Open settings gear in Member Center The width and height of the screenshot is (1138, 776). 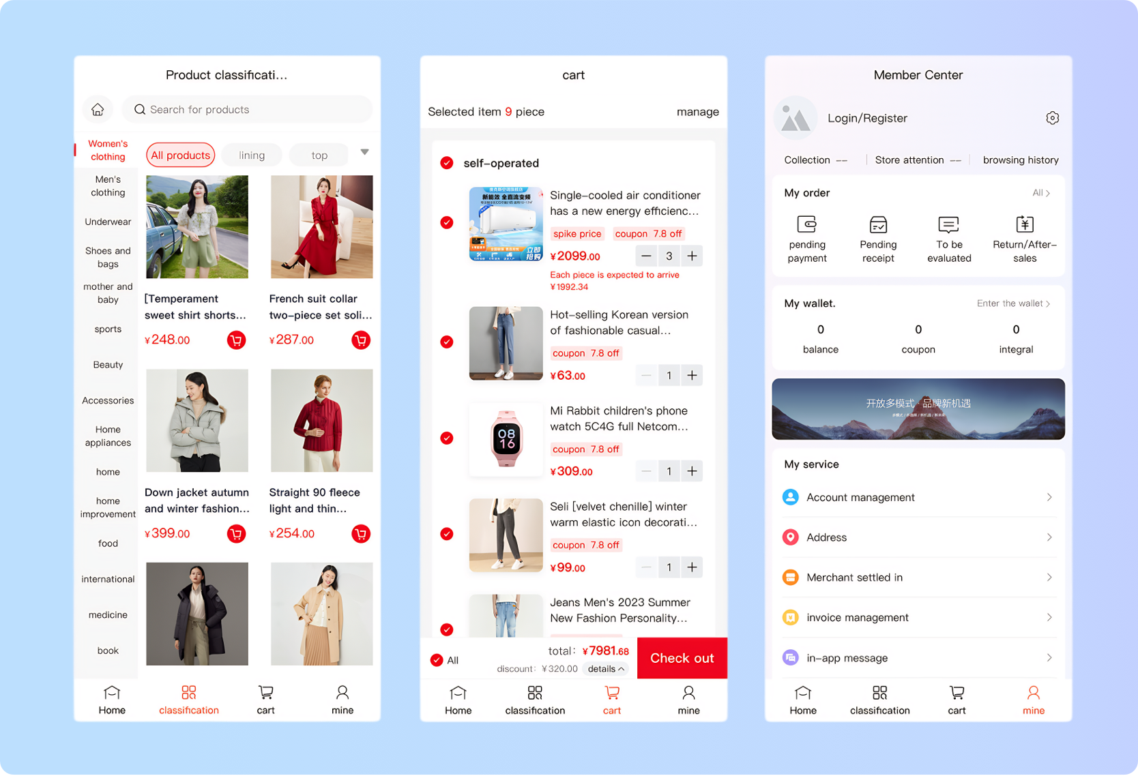(1052, 118)
